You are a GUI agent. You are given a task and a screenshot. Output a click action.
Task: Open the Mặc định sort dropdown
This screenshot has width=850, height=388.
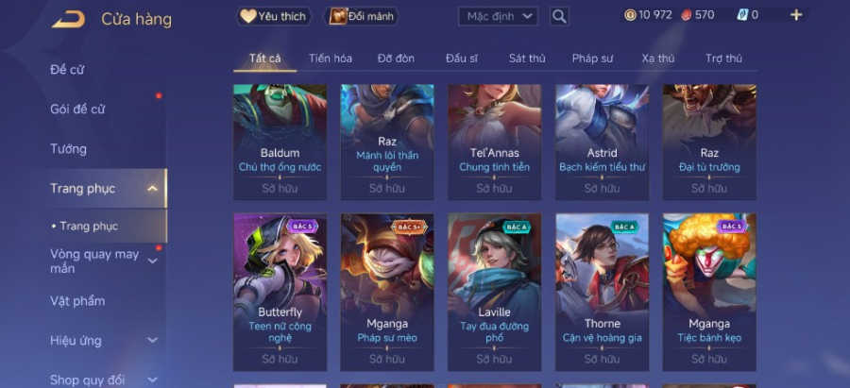(x=498, y=16)
